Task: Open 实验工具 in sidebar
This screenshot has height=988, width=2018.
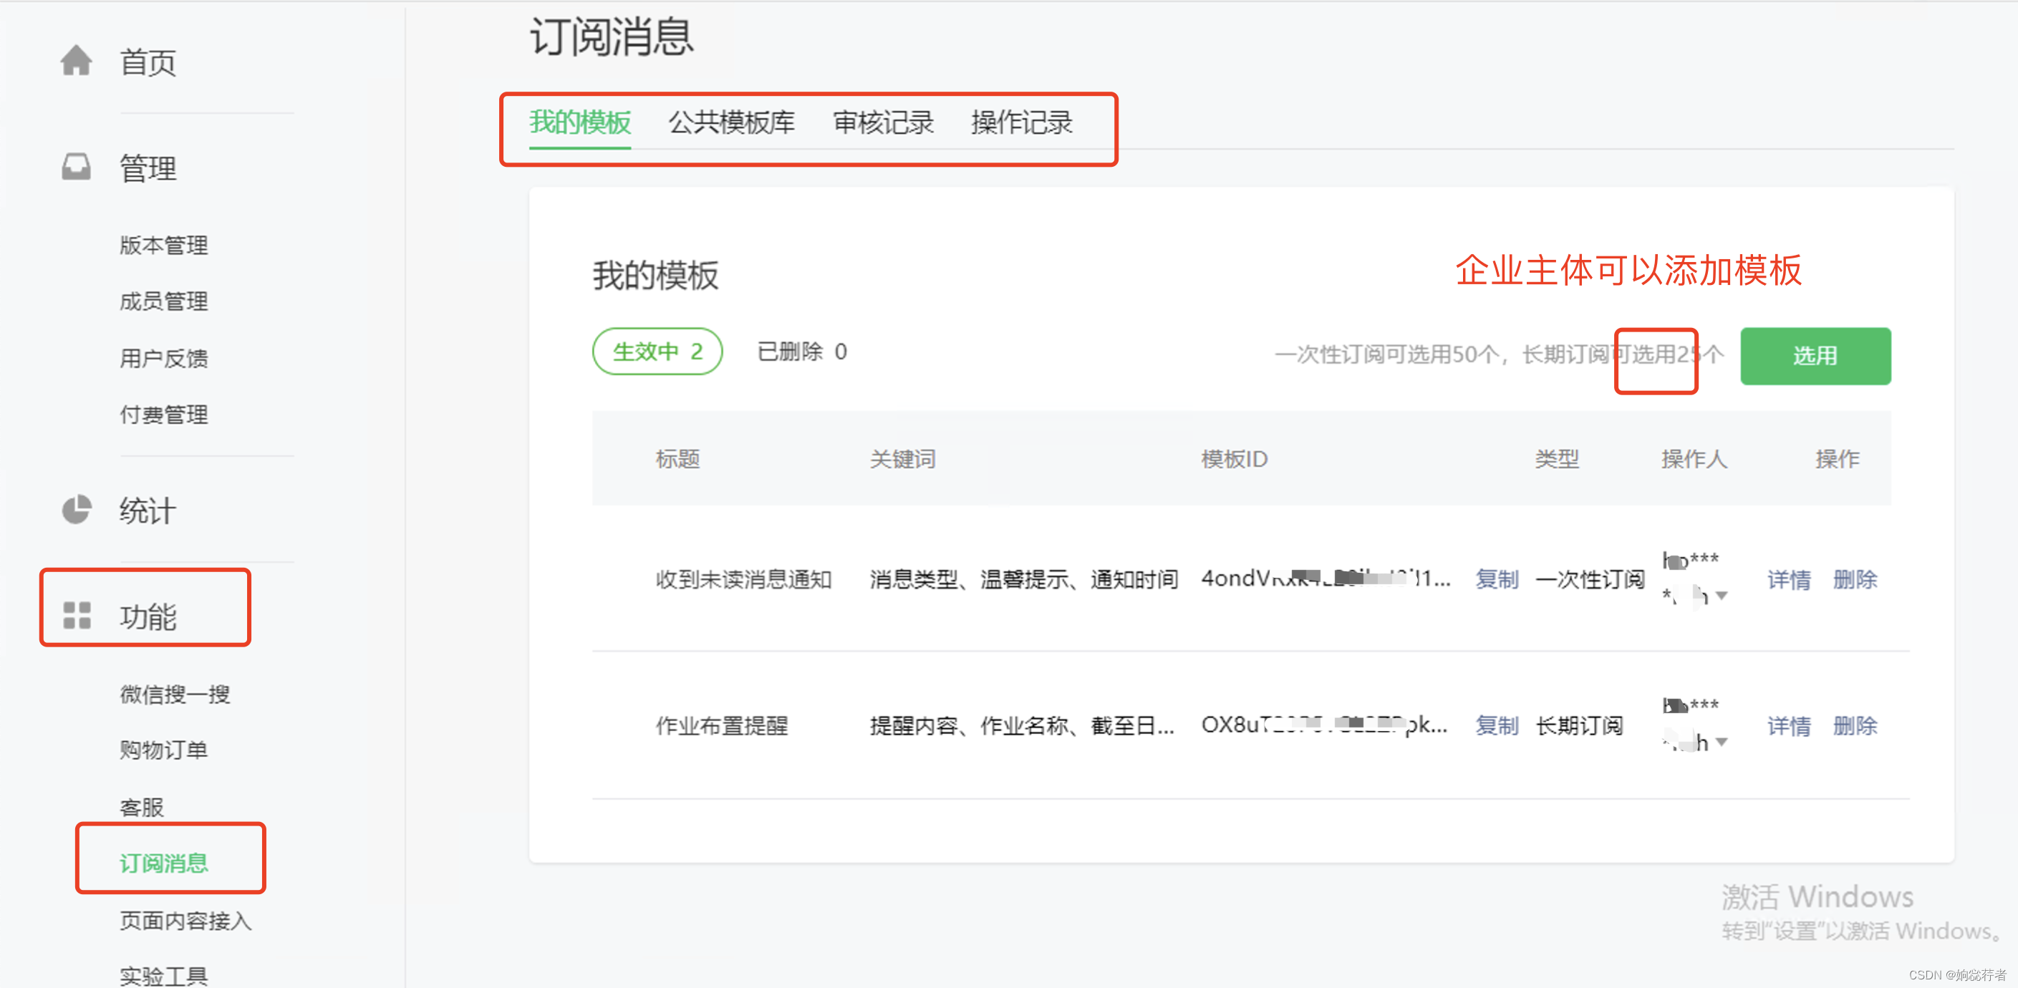Action: pyautogui.click(x=164, y=975)
